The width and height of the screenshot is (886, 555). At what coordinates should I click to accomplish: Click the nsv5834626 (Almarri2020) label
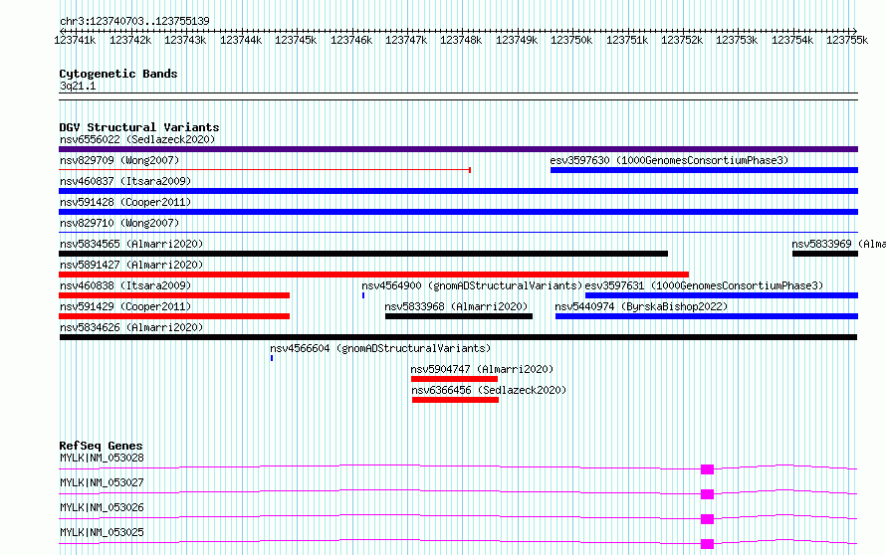coord(131,327)
